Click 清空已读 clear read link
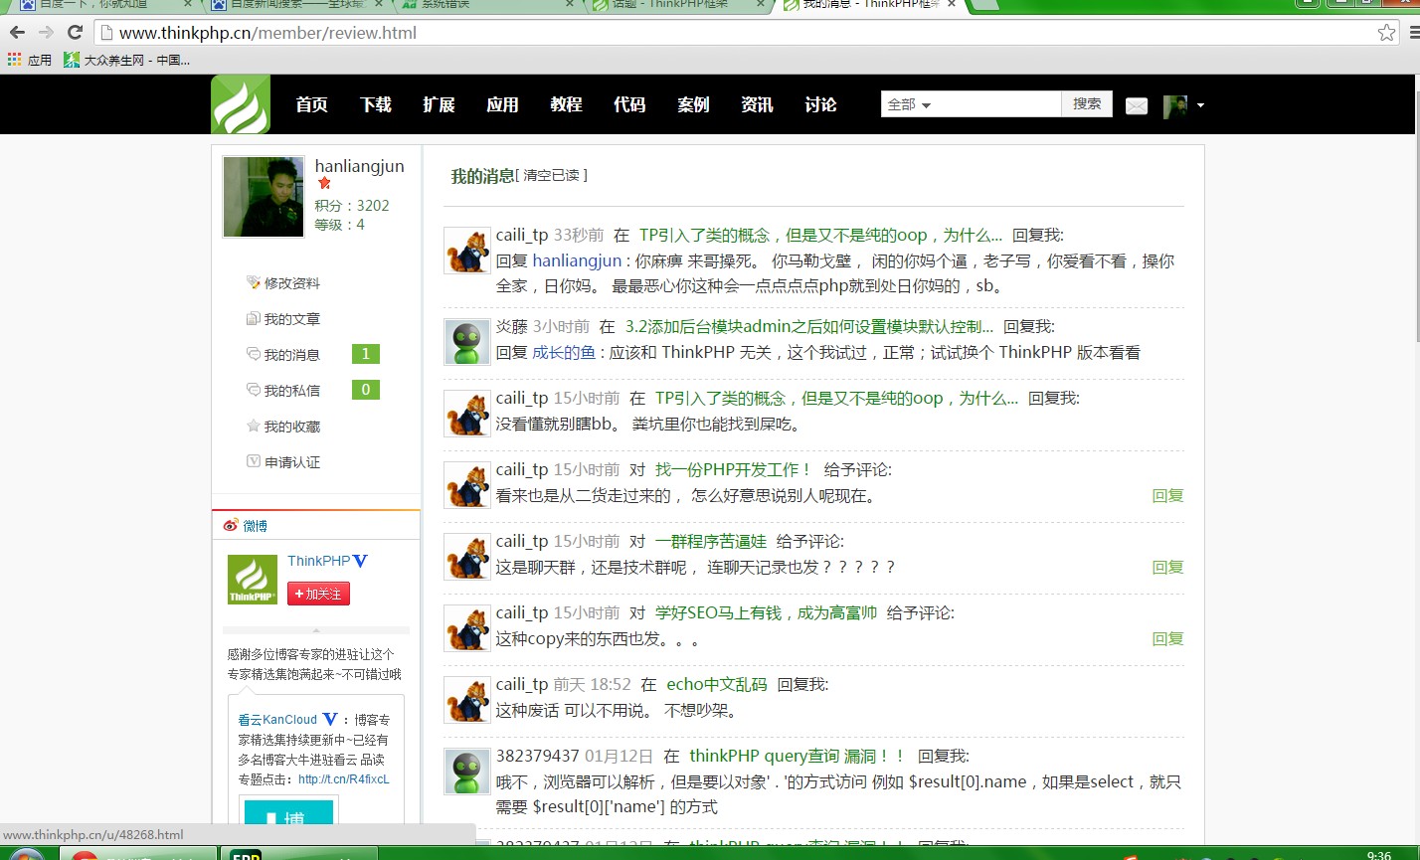 [x=551, y=175]
